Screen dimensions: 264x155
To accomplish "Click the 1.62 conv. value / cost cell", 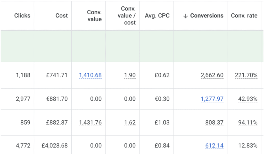I will tap(130, 122).
